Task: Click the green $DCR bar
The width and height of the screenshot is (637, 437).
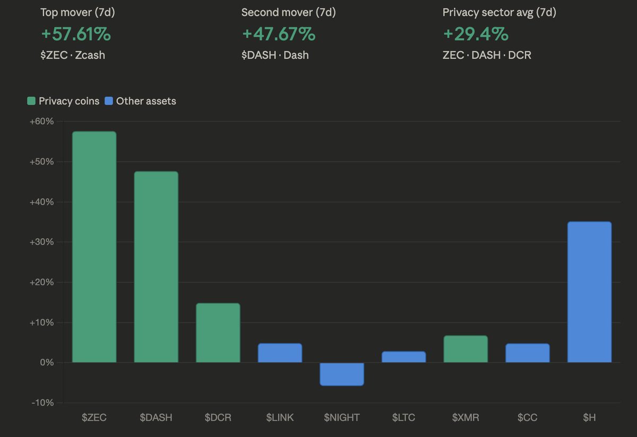Action: 218,333
